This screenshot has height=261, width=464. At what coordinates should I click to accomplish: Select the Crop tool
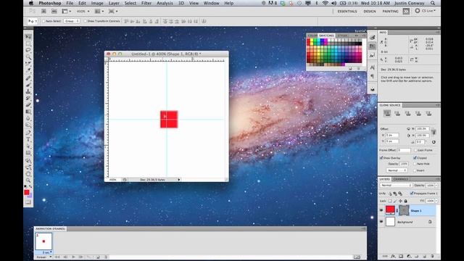click(28, 63)
